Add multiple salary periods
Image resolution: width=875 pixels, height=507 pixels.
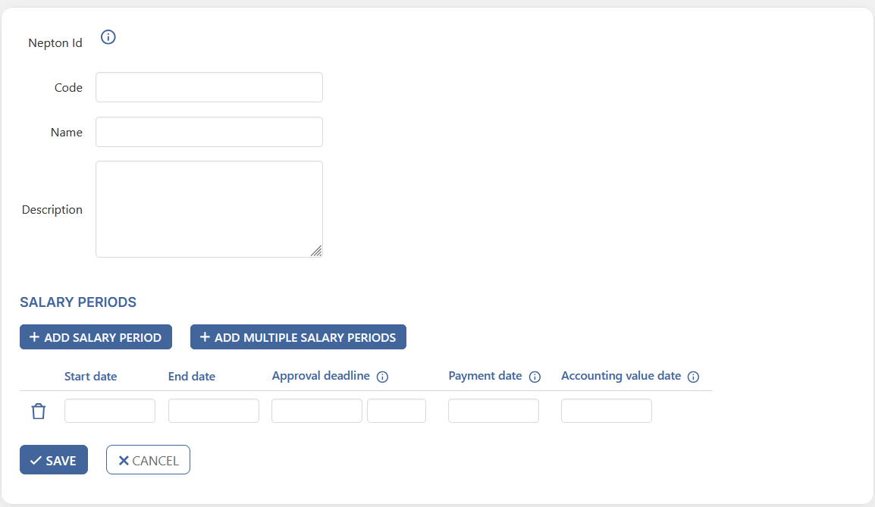tap(298, 337)
